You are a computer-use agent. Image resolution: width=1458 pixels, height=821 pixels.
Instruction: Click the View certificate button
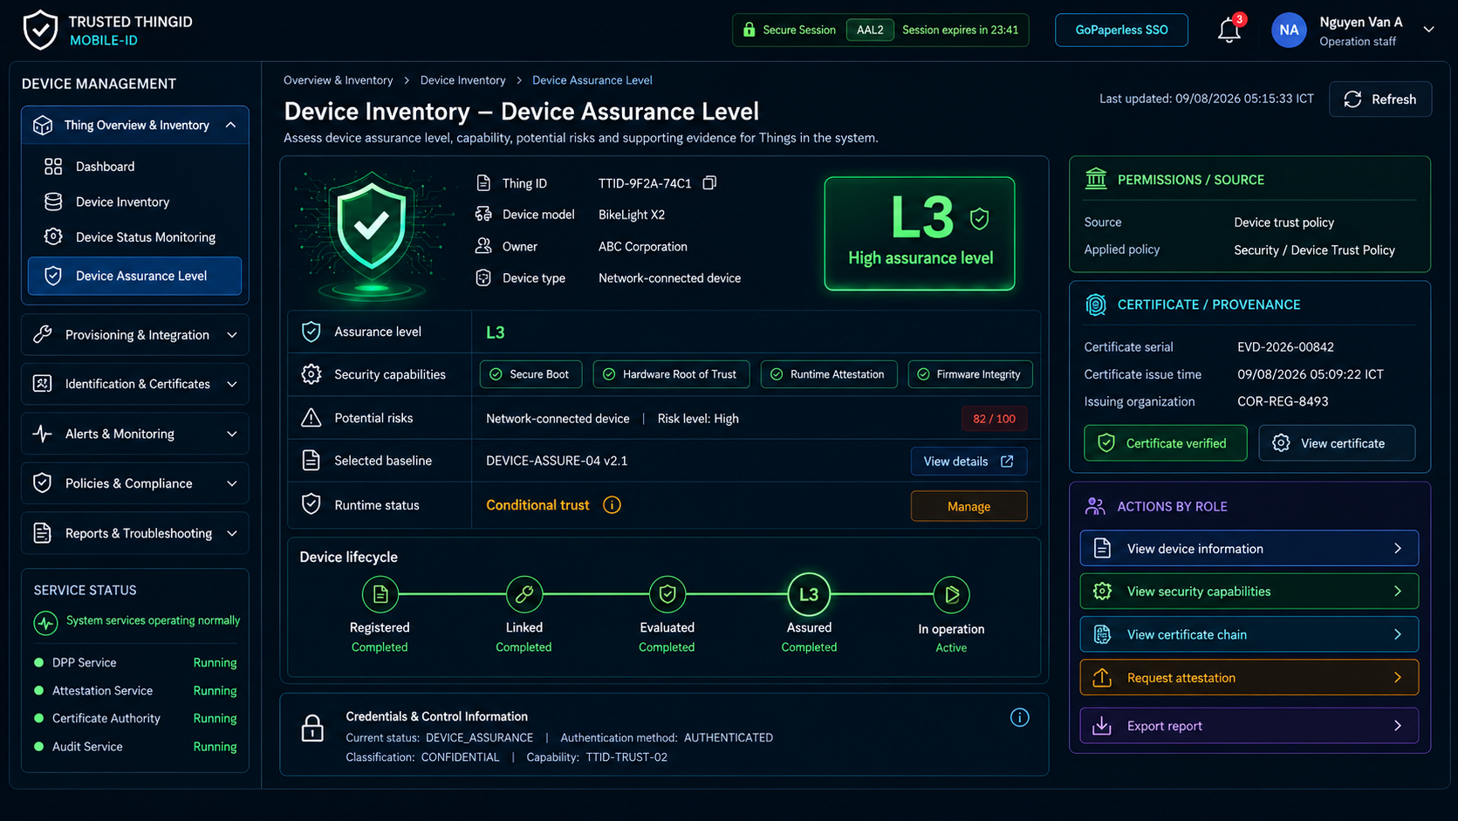1337,443
